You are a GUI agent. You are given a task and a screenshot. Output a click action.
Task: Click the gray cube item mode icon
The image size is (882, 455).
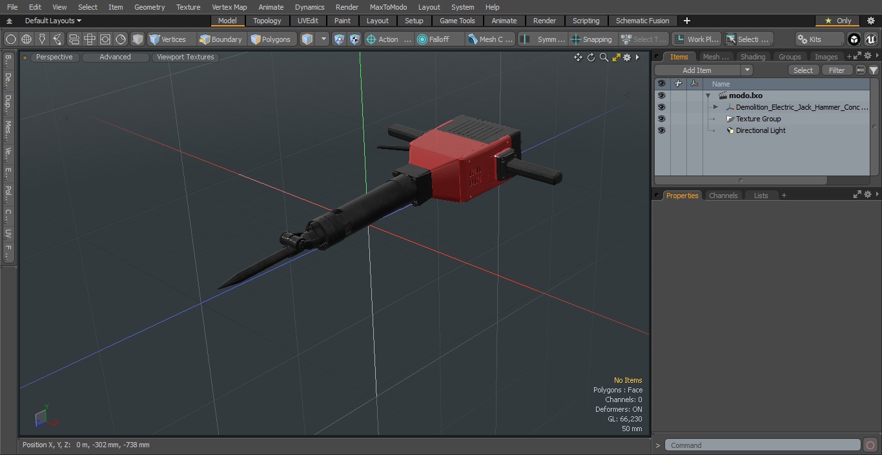point(138,39)
